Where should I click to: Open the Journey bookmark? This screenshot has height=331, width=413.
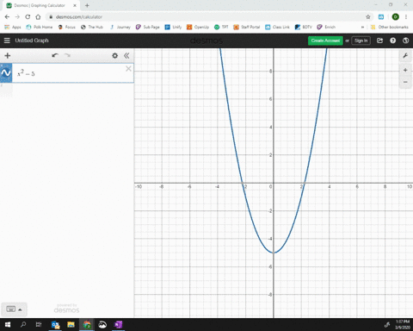pos(120,27)
